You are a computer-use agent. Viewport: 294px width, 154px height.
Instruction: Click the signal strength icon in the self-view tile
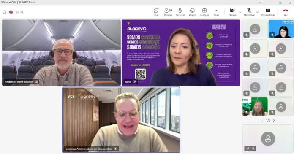point(248,149)
